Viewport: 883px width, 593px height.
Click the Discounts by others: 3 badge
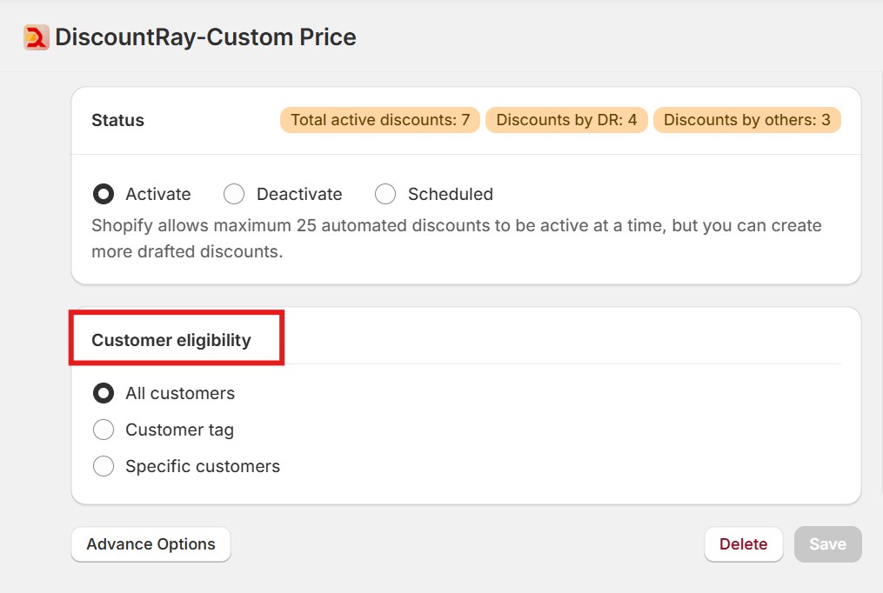click(x=746, y=120)
